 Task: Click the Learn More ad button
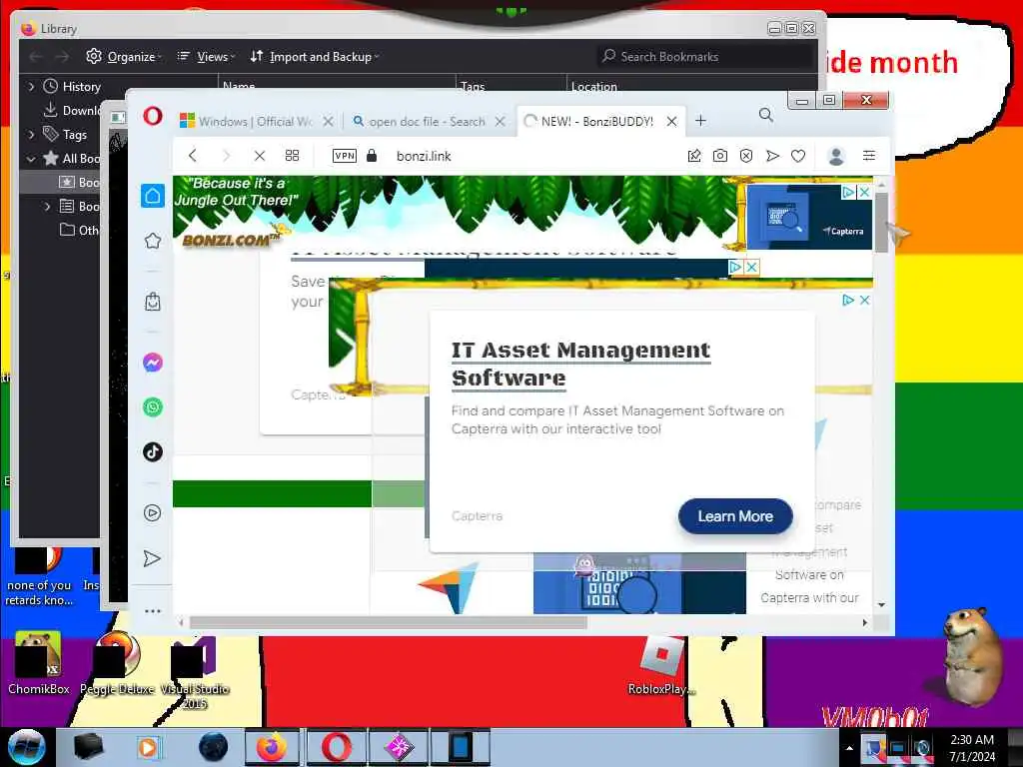click(x=735, y=516)
